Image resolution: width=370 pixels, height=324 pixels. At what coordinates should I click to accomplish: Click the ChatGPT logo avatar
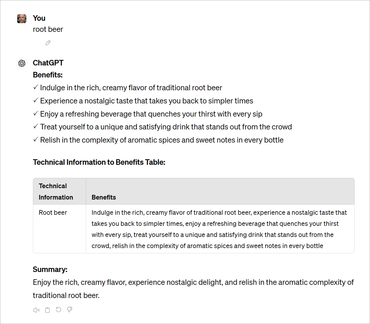pos(22,63)
